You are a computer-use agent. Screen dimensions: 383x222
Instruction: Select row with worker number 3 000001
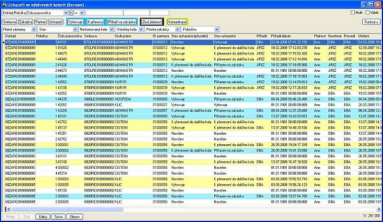coord(193,145)
